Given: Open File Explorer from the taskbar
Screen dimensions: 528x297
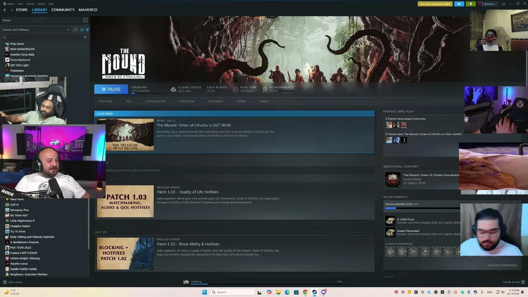Looking at the screenshot, I should (278, 292).
